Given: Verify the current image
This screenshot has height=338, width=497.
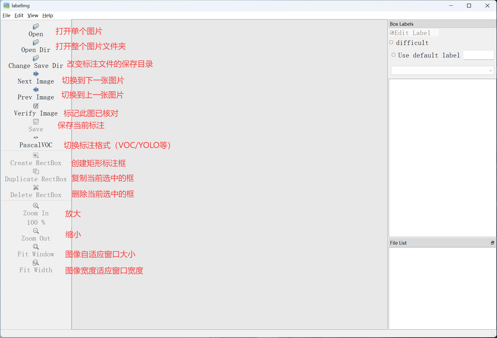Looking at the screenshot, I should tap(36, 110).
